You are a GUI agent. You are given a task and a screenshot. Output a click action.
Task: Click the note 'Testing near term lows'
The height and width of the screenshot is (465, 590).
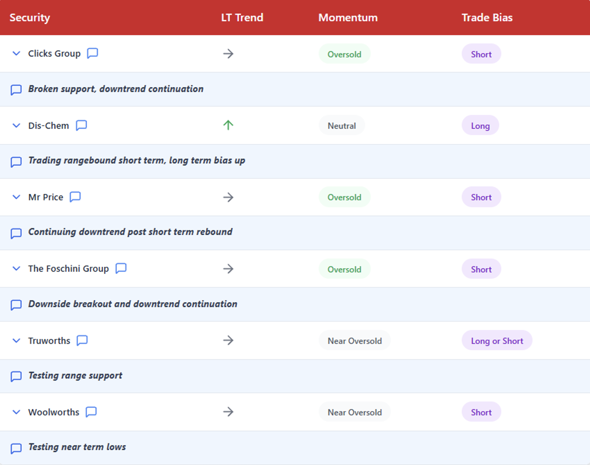tap(77, 447)
